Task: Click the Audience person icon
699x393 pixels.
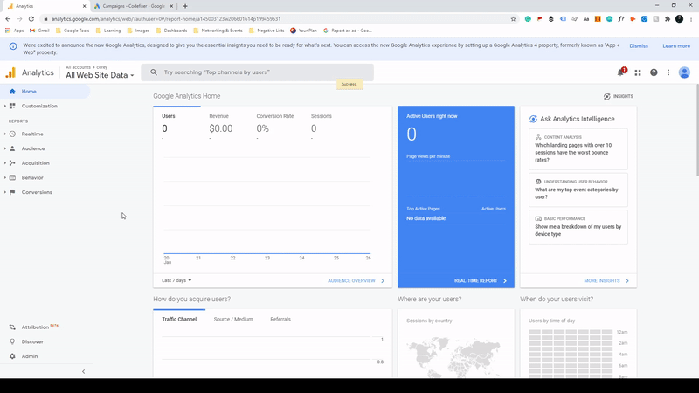Action: click(x=12, y=148)
